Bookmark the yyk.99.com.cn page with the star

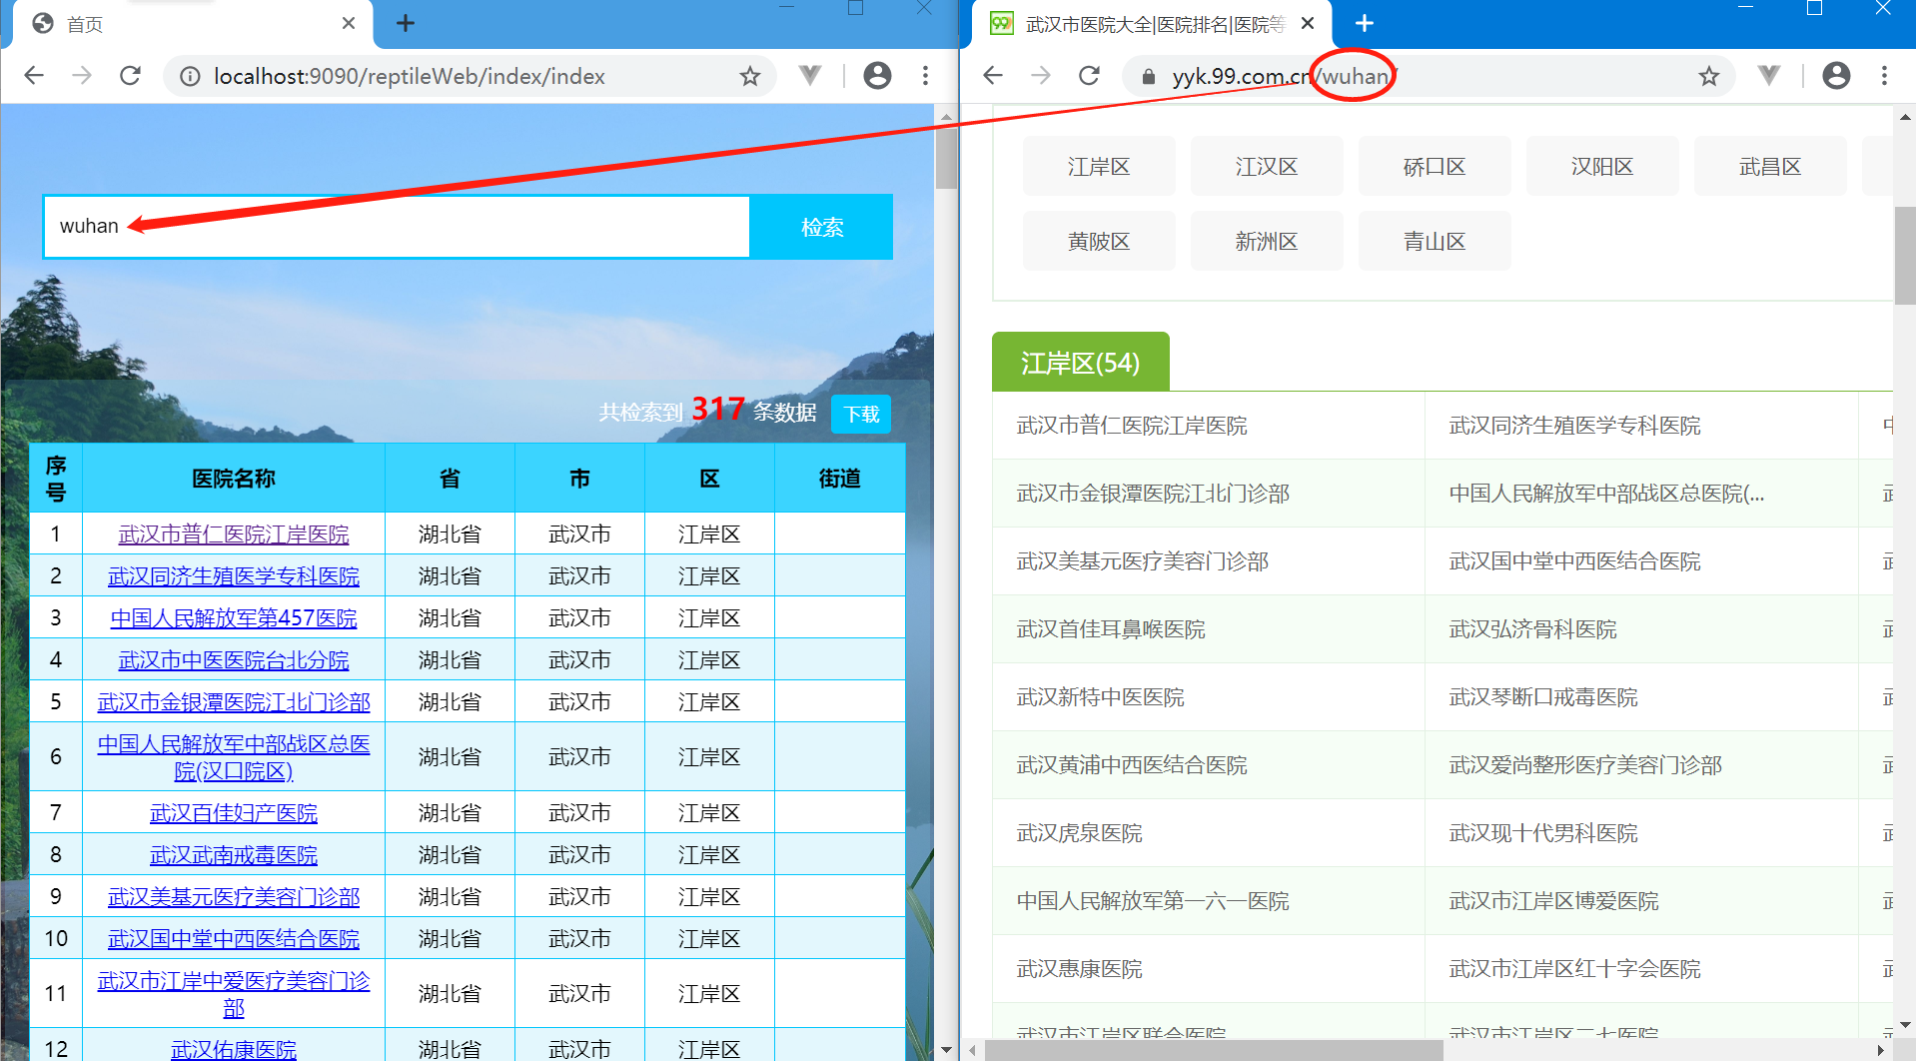click(x=1709, y=76)
